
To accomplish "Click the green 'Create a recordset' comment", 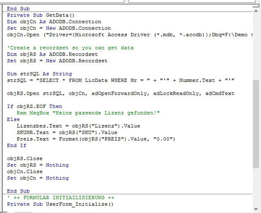I will tap(70, 48).
